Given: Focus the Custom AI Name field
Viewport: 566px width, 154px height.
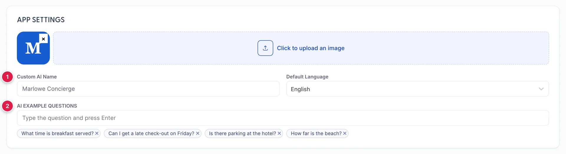Looking at the screenshot, I should tap(148, 89).
